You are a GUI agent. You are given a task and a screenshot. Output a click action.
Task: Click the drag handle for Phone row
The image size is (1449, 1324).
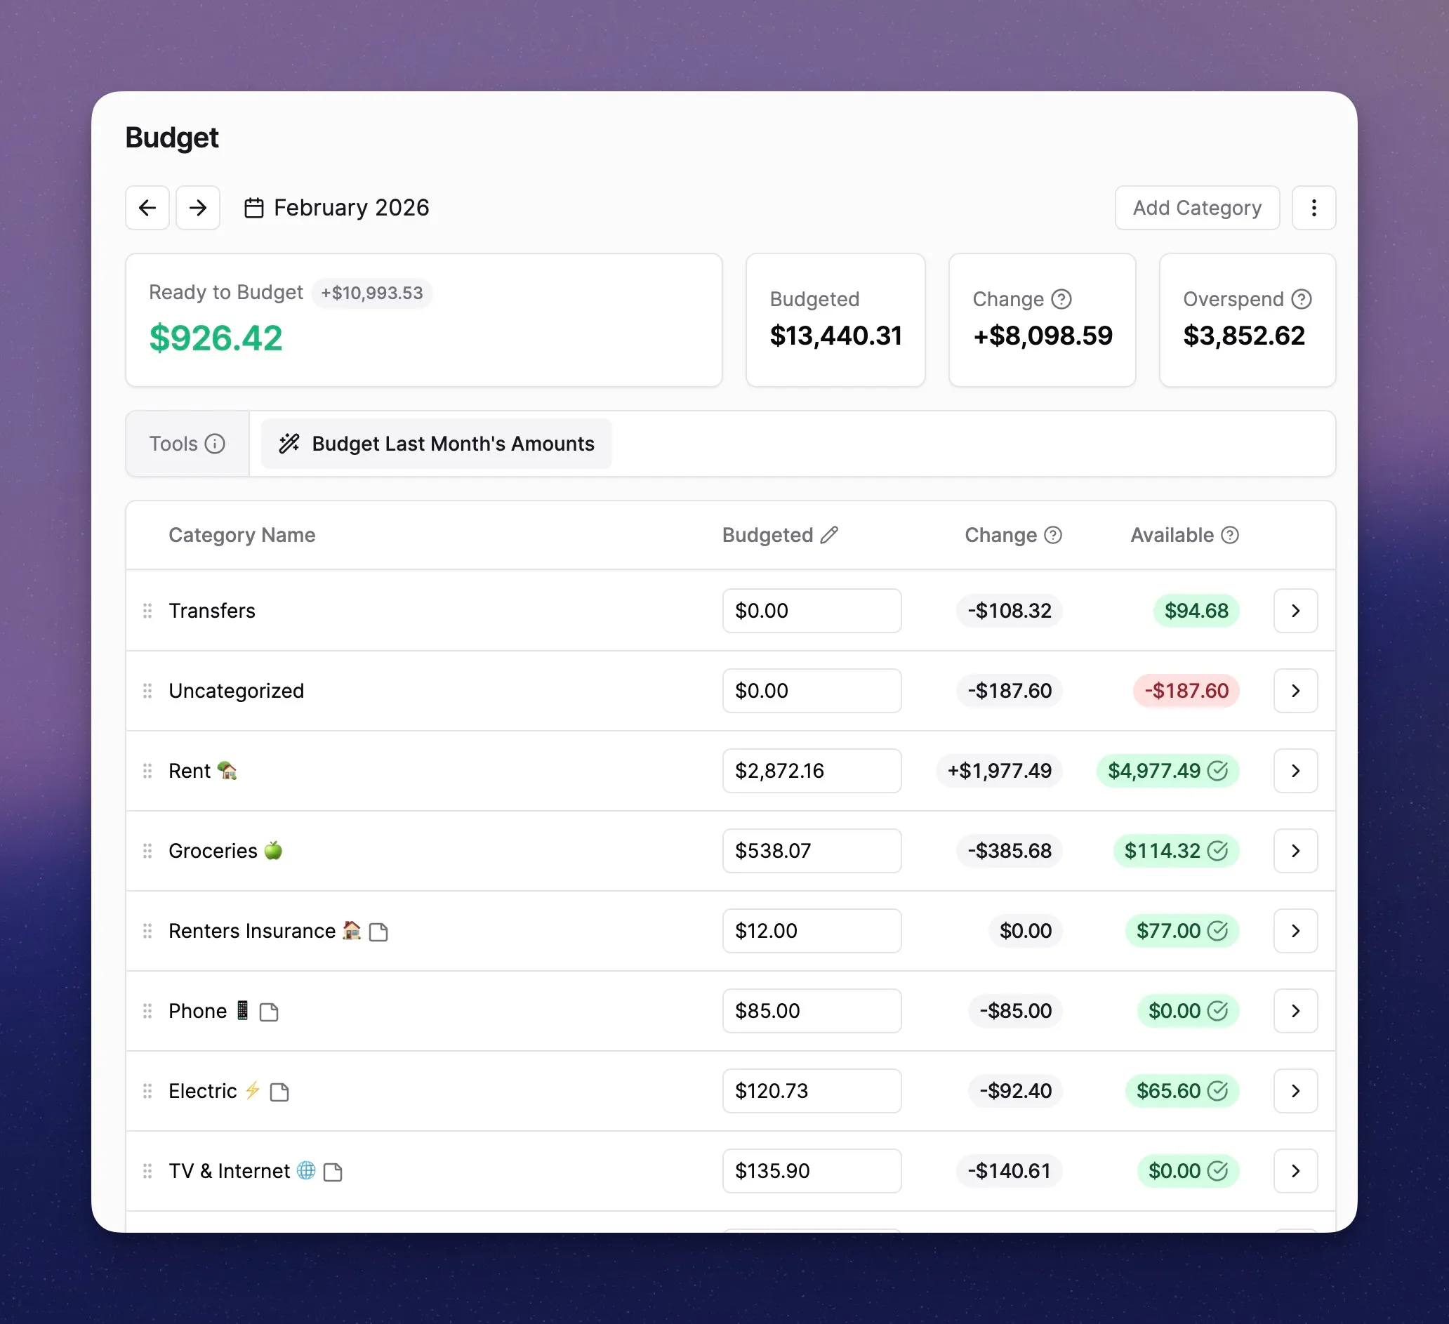point(147,1011)
